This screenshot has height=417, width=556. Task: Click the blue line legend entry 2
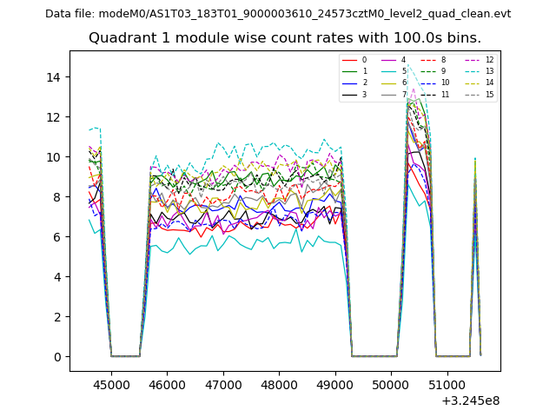[x=350, y=83]
